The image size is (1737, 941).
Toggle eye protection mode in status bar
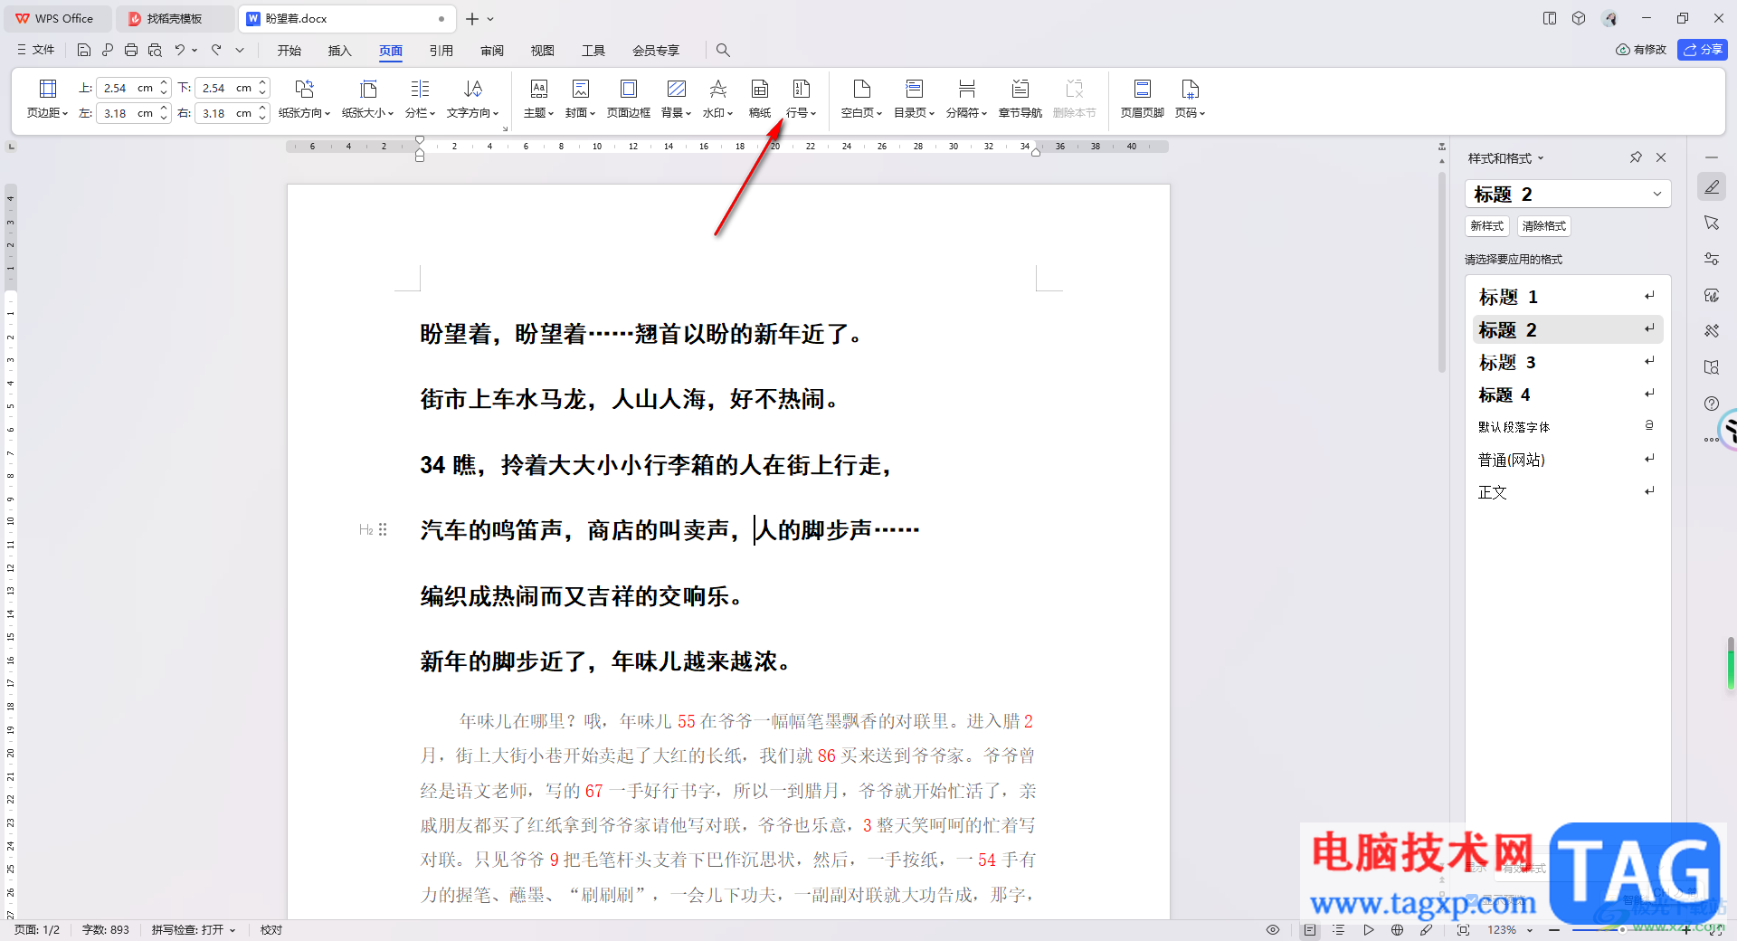point(1272,929)
